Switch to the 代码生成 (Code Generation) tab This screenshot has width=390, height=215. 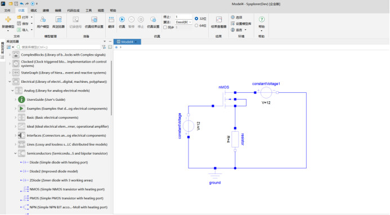73,11
